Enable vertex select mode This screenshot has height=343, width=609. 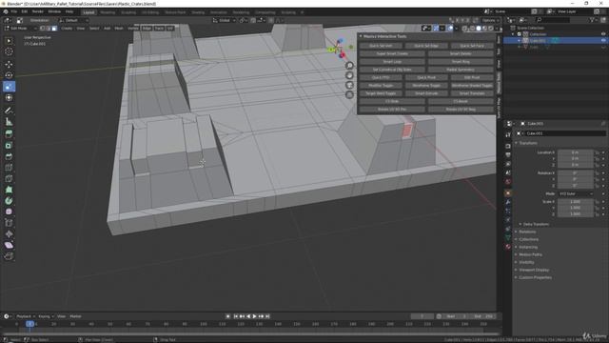click(42, 28)
